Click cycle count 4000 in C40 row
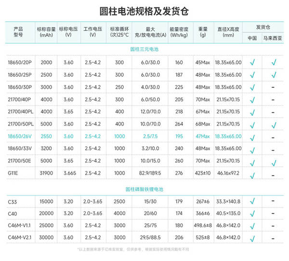Viewport: 289px width, 261px height. (x=119, y=213)
